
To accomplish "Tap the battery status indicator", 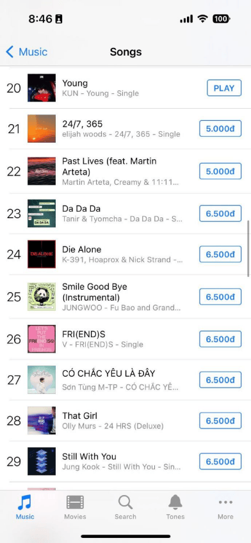I will tap(221, 19).
